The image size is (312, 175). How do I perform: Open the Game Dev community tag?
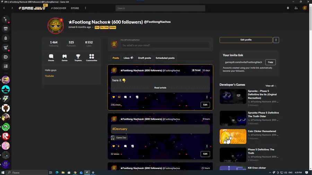(119, 138)
